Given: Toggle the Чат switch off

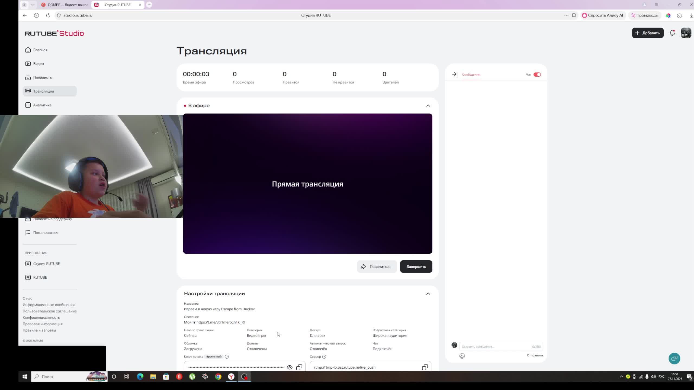Looking at the screenshot, I should tap(537, 74).
